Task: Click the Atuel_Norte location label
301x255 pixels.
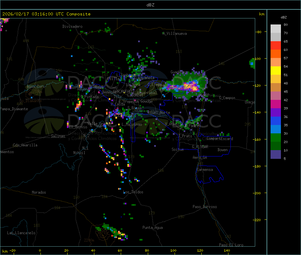Action: pos(159,113)
